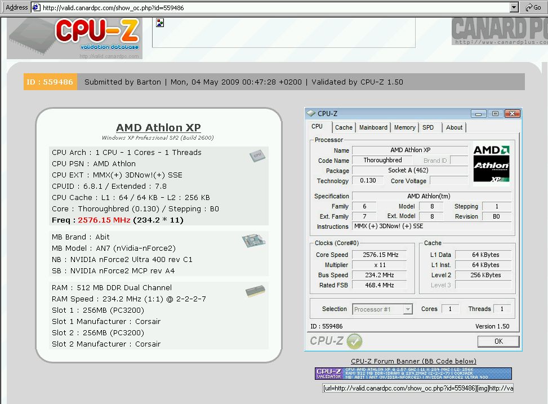Click the Version 1.50 text
548x404 pixels.
tap(492, 326)
